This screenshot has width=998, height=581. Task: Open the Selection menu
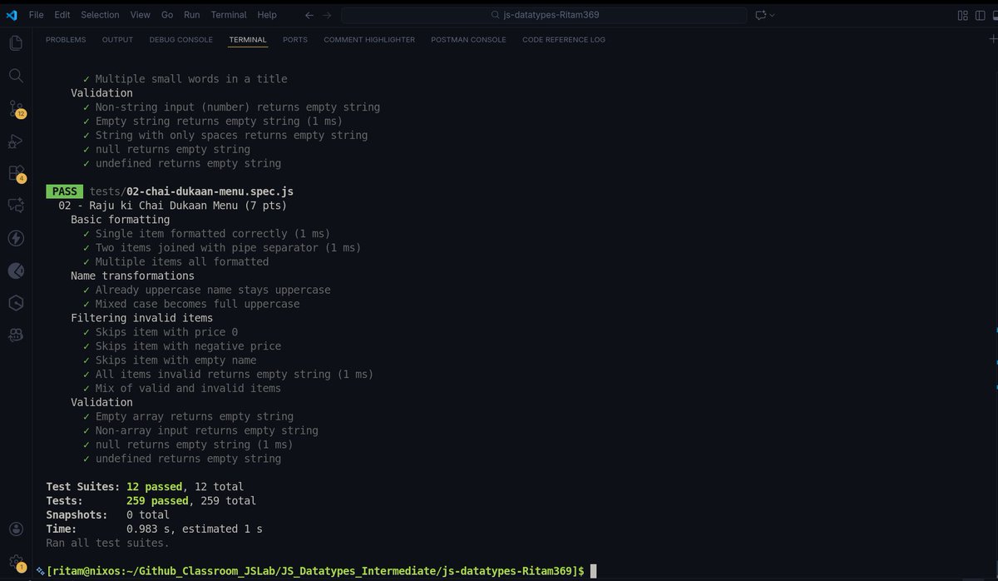click(100, 15)
